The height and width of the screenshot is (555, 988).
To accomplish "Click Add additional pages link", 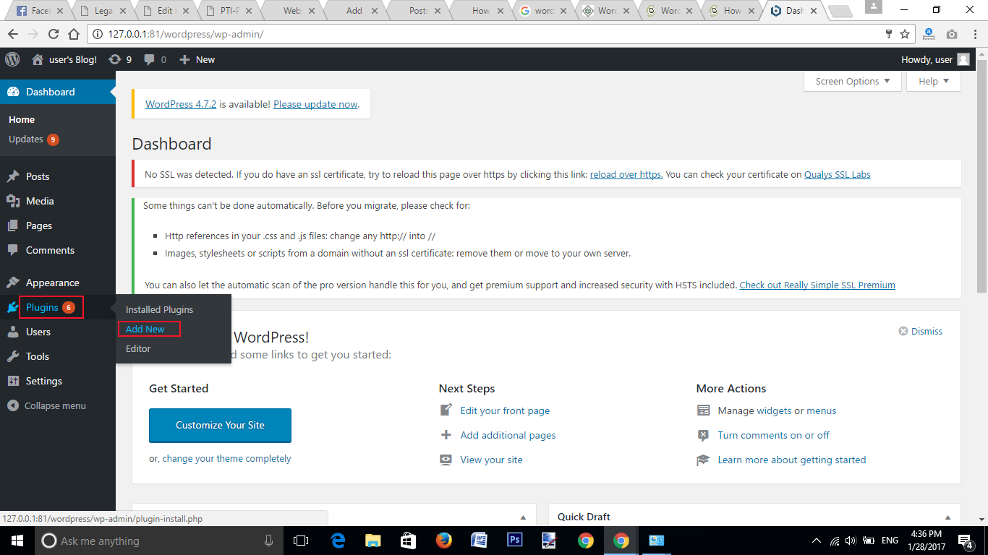I will 508,435.
